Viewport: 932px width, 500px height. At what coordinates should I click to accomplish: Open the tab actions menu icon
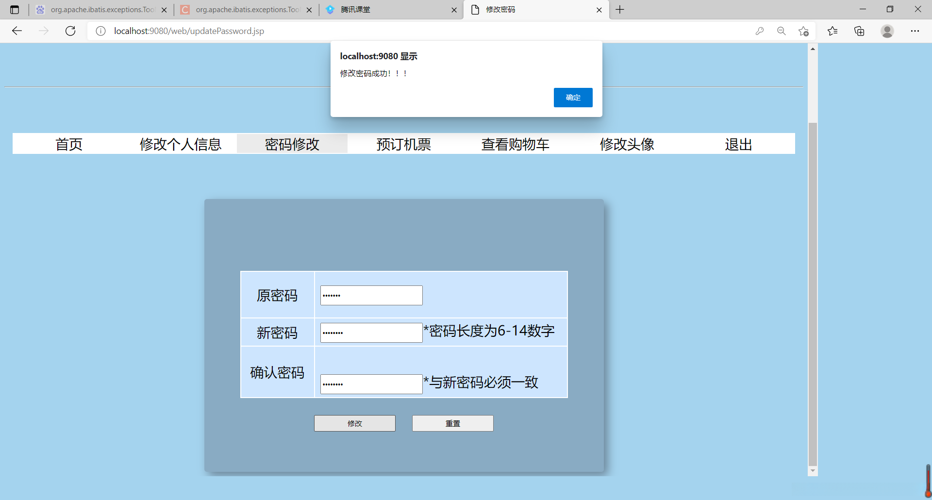click(15, 10)
